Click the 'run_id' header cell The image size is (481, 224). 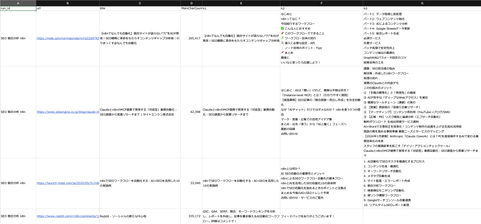coord(18,8)
